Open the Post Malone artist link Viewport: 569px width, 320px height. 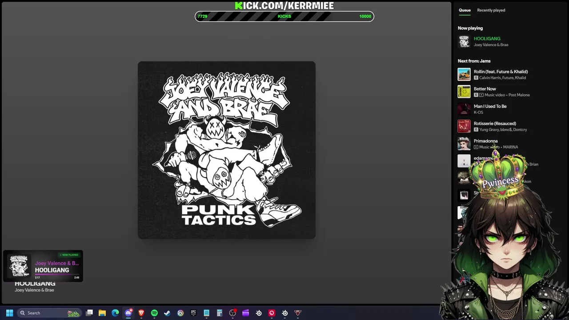tap(519, 95)
